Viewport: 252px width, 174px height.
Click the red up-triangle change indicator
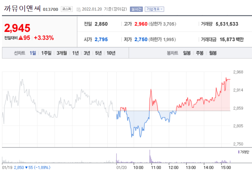(x=21, y=38)
